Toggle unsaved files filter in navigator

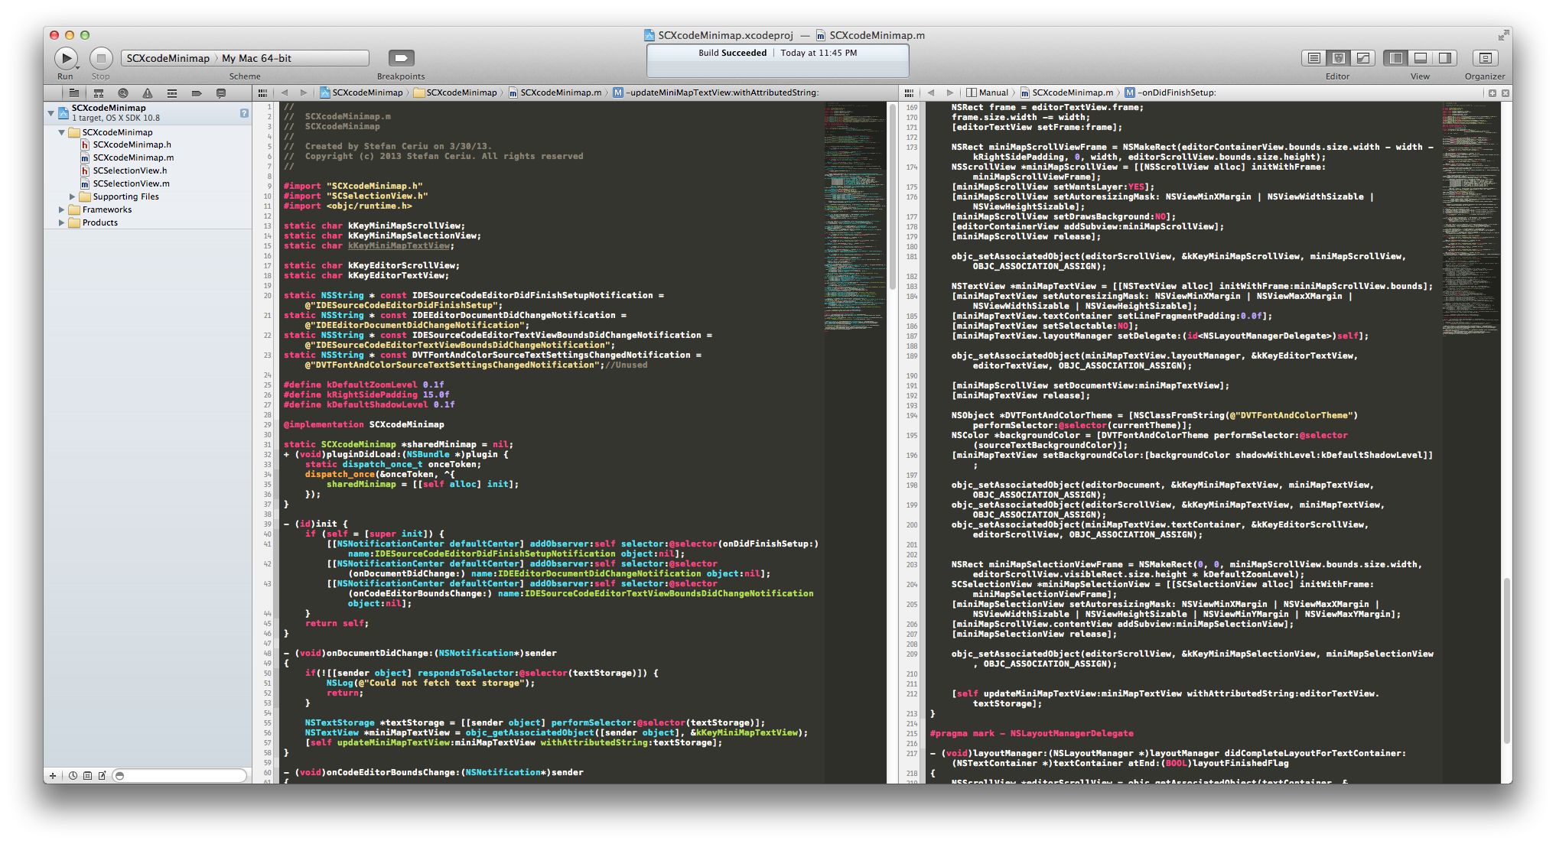point(102,776)
